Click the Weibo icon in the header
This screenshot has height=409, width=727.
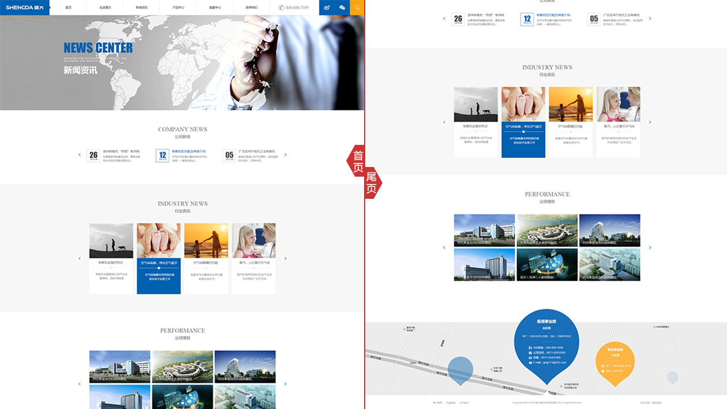pyautogui.click(x=327, y=7)
